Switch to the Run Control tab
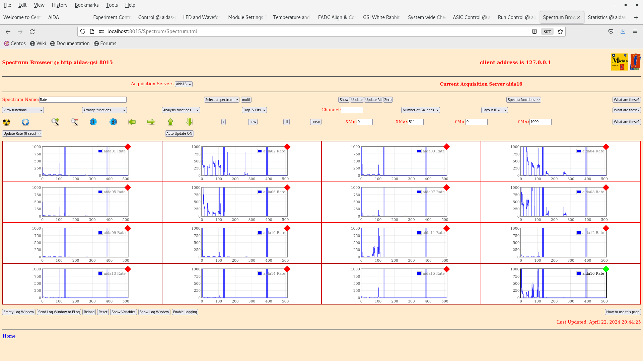Image resolution: width=643 pixels, height=361 pixels. coord(516,17)
